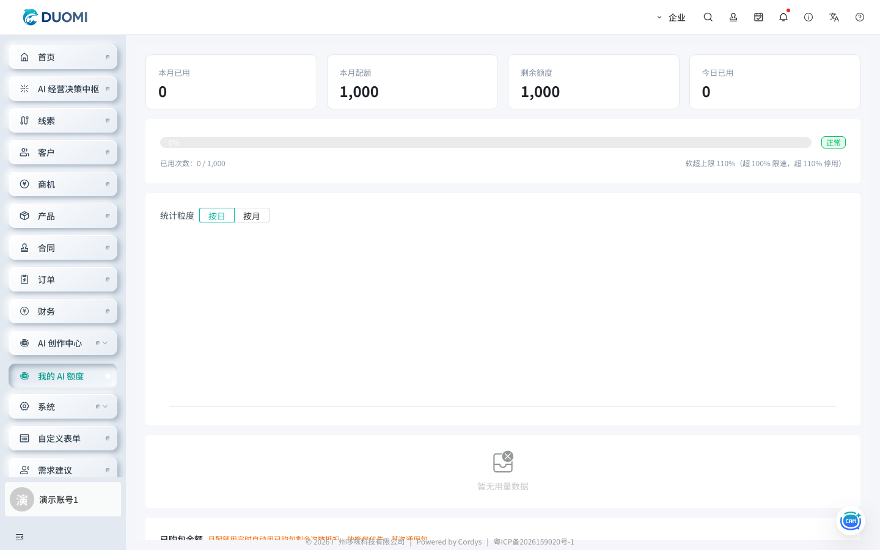Click the 自定义表单 form icon in sidebar
The image size is (880, 550).
point(24,438)
